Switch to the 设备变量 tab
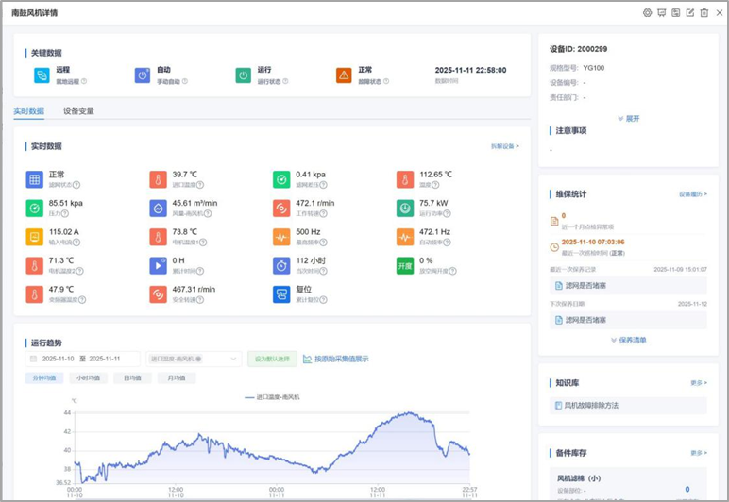This screenshot has height=502, width=729. pos(78,111)
